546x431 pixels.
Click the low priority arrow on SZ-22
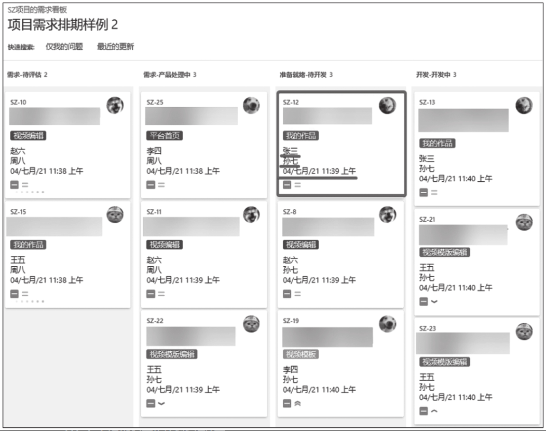[x=161, y=404]
